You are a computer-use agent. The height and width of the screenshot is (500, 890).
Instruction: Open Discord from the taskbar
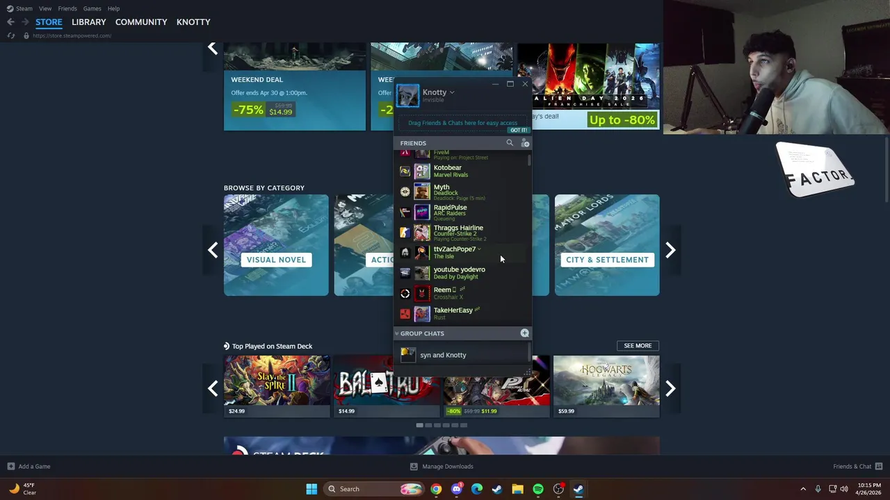coord(456,489)
